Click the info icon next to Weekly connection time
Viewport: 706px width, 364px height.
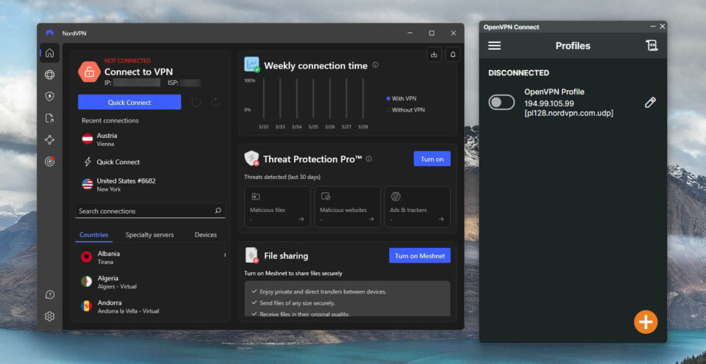(375, 65)
